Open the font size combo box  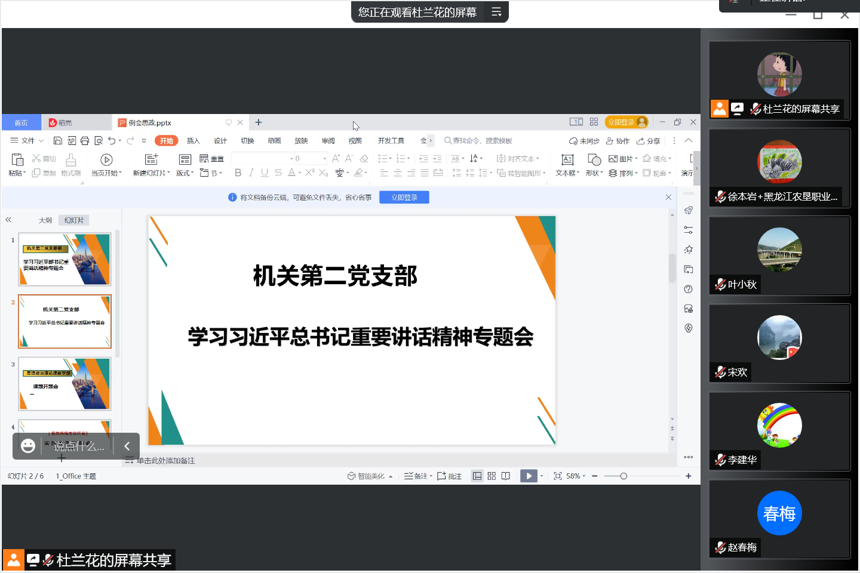point(311,158)
